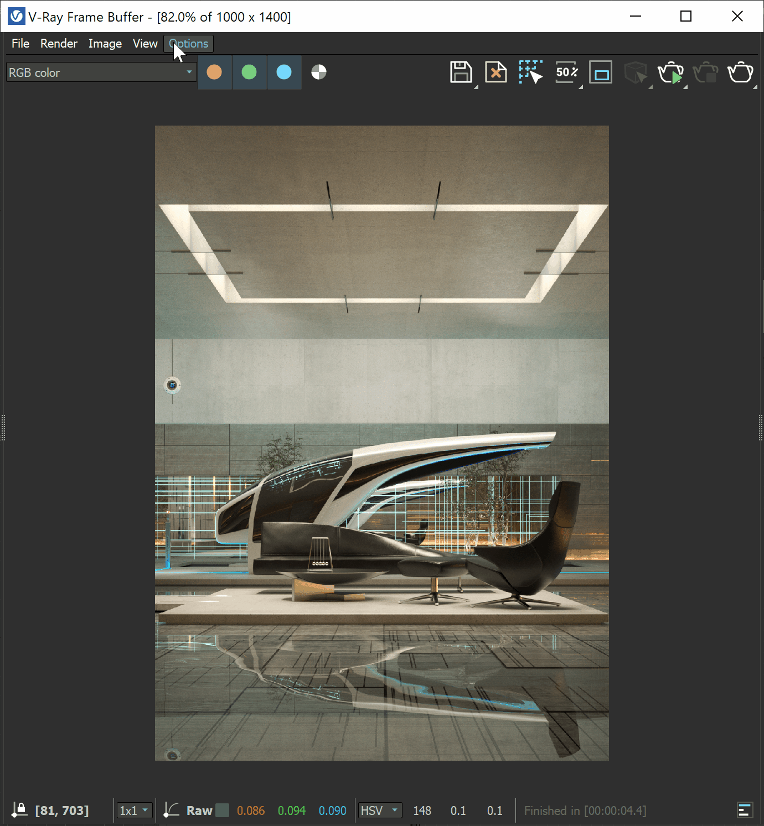The width and height of the screenshot is (764, 826).
Task: Save the rendered image to a file
Action: [x=460, y=72]
